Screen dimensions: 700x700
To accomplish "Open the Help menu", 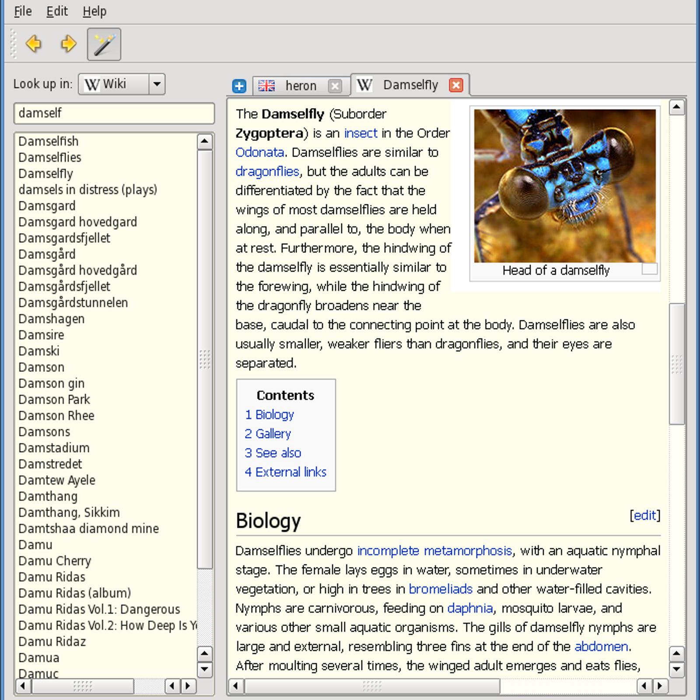I will click(x=94, y=11).
